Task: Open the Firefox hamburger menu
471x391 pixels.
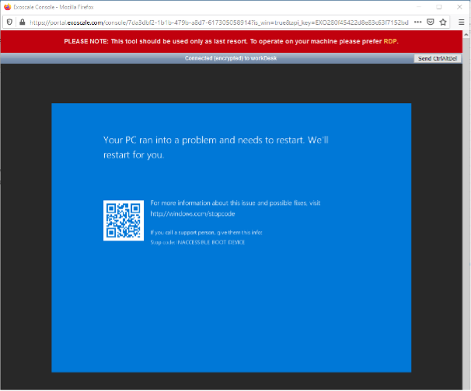Action: click(x=462, y=22)
